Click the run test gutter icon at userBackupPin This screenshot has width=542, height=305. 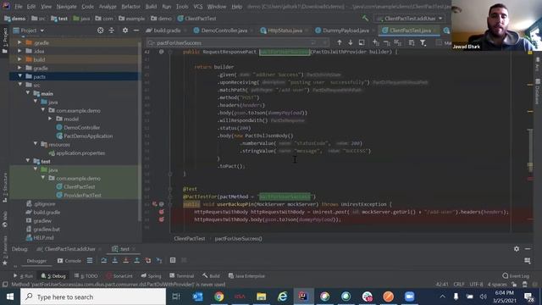pyautogui.click(x=155, y=204)
